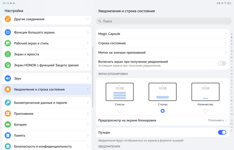Image resolution: width=234 pixels, height=150 pixels.
Task: Tap the Стопка lock screen preview thumbnail
Action: tap(163, 92)
